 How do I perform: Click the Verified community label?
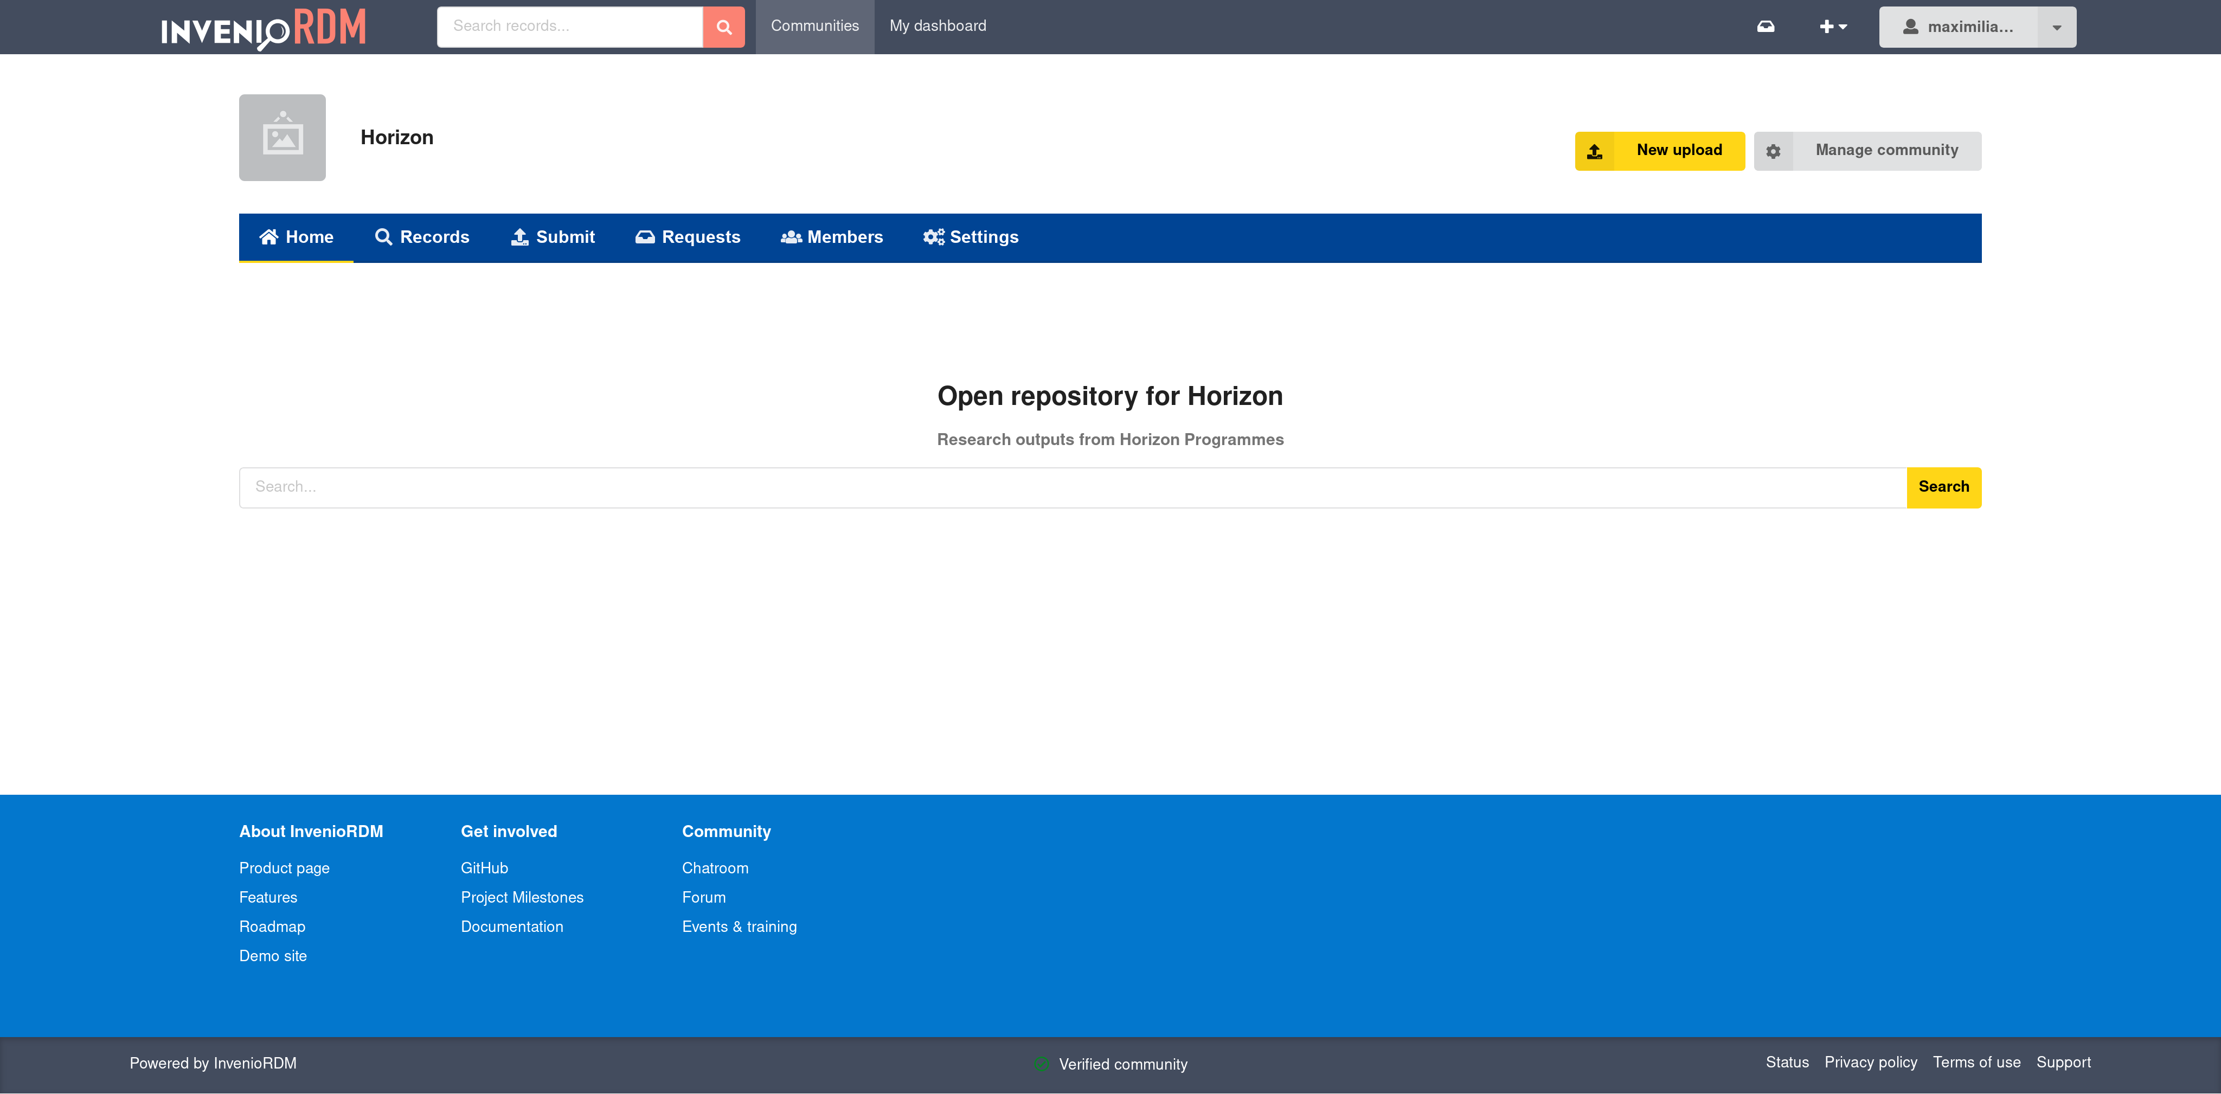coord(1124,1065)
